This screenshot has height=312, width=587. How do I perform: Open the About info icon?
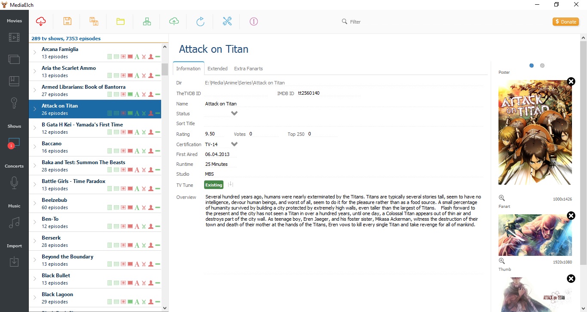tap(254, 21)
